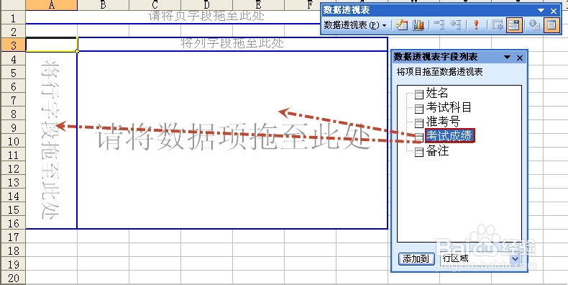568x285 pixels.
Task: Select row 20 header
Action: 13,278
